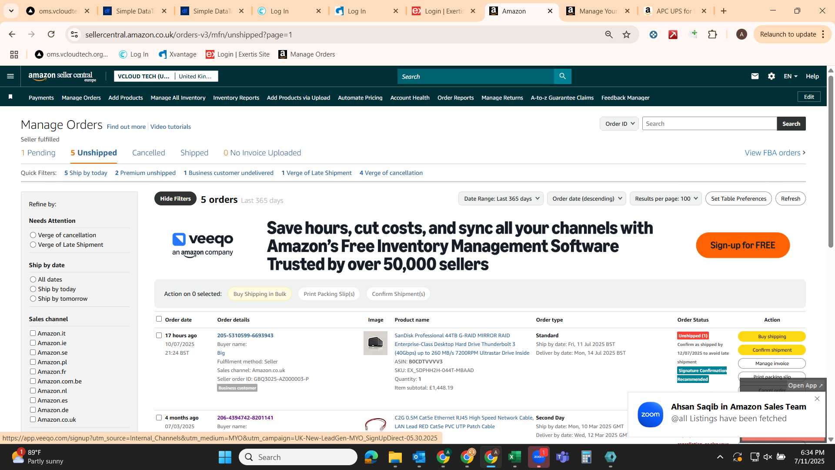Open No Invoice Uploaded tab

coord(262,153)
